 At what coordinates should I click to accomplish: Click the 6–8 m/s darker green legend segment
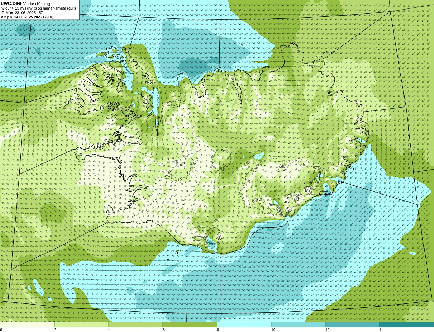pos(190,325)
